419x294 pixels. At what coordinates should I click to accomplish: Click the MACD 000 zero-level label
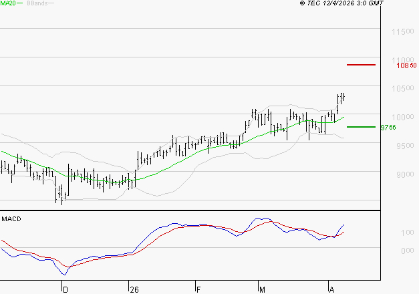(387, 251)
